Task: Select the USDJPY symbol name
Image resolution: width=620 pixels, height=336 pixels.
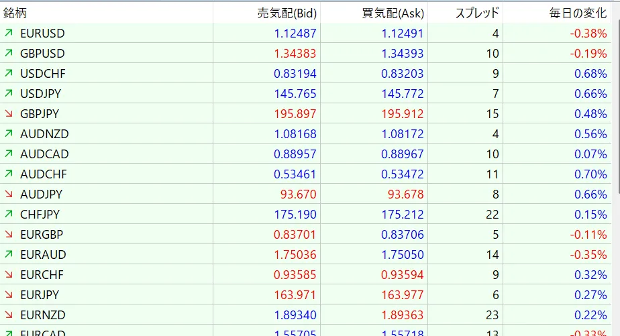Action: coord(41,94)
